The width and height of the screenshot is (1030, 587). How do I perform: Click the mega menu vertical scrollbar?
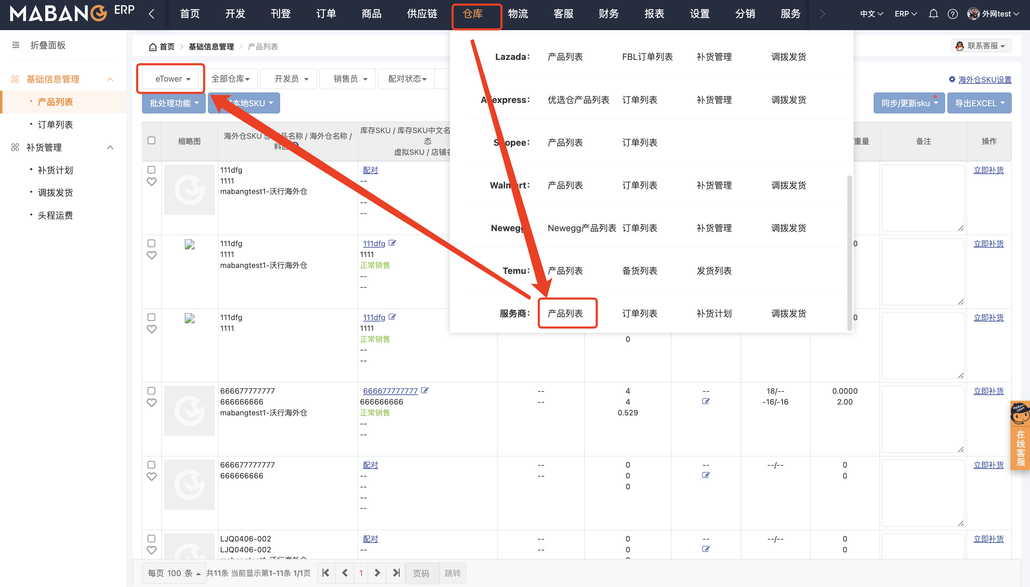(x=849, y=253)
